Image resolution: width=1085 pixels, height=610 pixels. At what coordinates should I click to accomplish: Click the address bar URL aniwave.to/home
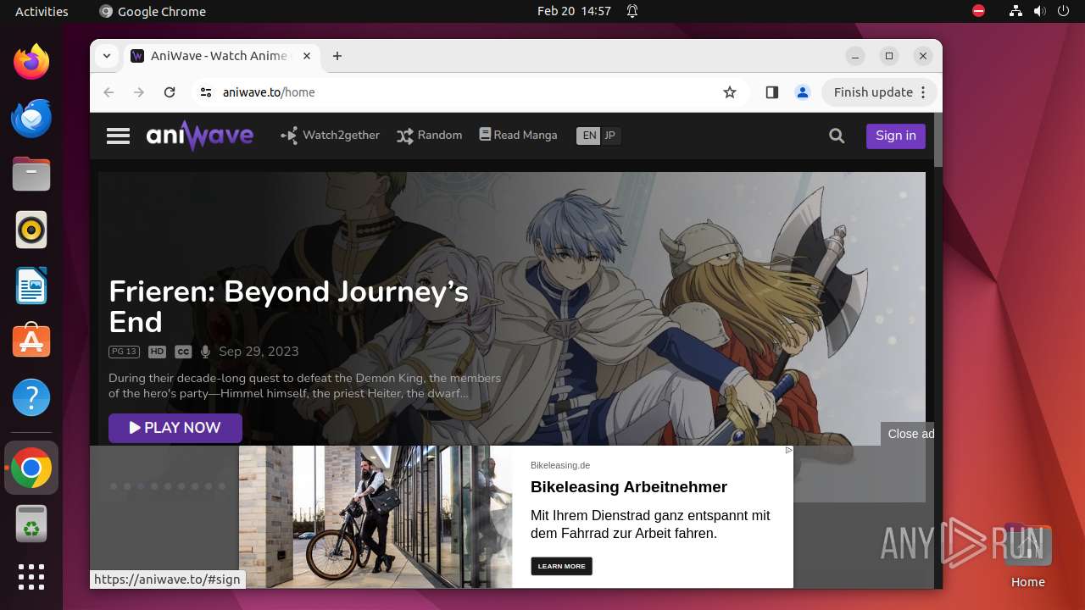(269, 92)
